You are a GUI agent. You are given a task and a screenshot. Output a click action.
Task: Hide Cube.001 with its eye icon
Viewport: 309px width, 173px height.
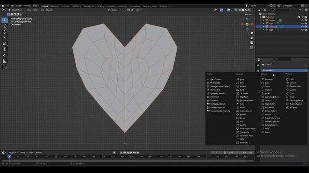click(x=302, y=27)
